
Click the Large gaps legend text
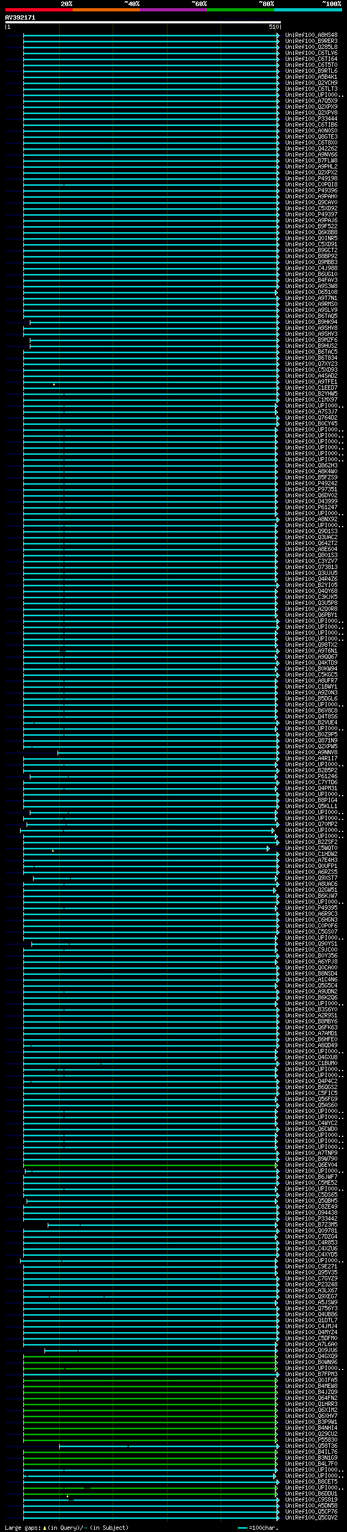click(x=67, y=1527)
